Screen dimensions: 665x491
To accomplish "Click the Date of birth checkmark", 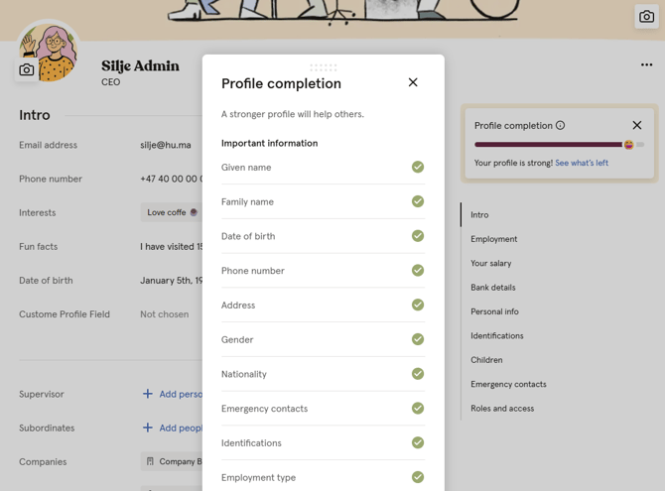I will (x=418, y=236).
